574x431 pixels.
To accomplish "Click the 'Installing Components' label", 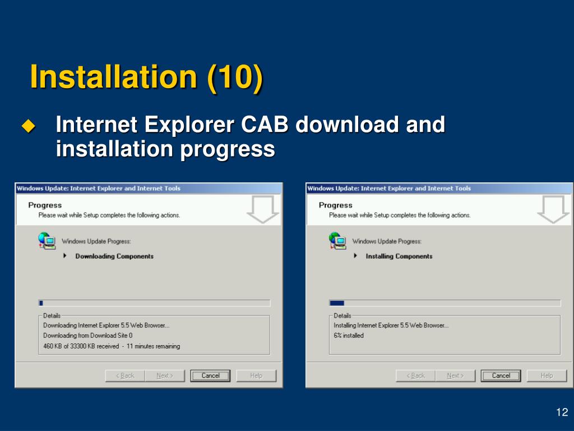I will tap(399, 256).
